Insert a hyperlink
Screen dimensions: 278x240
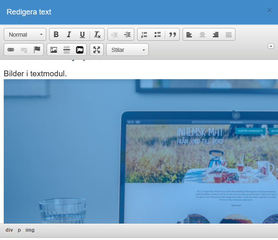coord(11,50)
